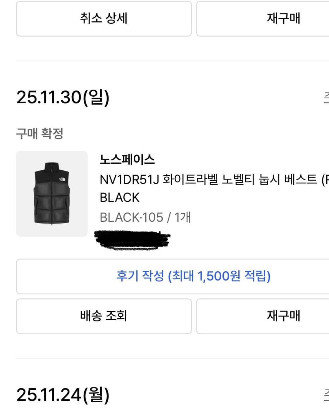
Task: Repurchase the vest with lower 재구매 button
Action: 283,316
